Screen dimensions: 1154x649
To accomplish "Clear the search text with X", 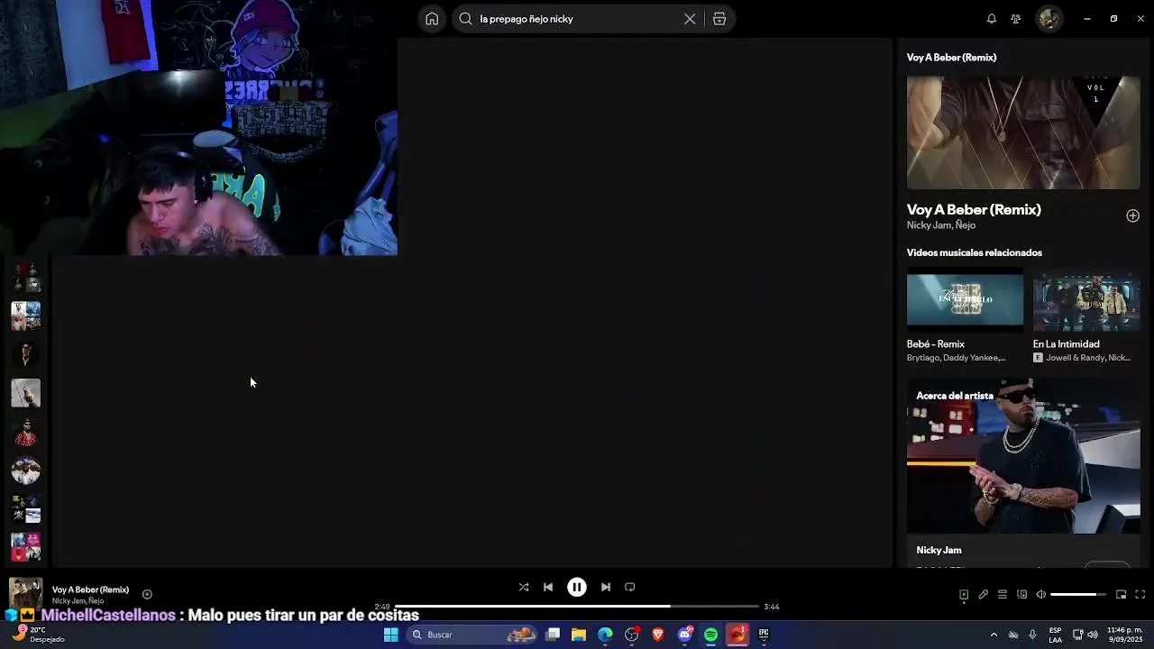I will coord(690,19).
